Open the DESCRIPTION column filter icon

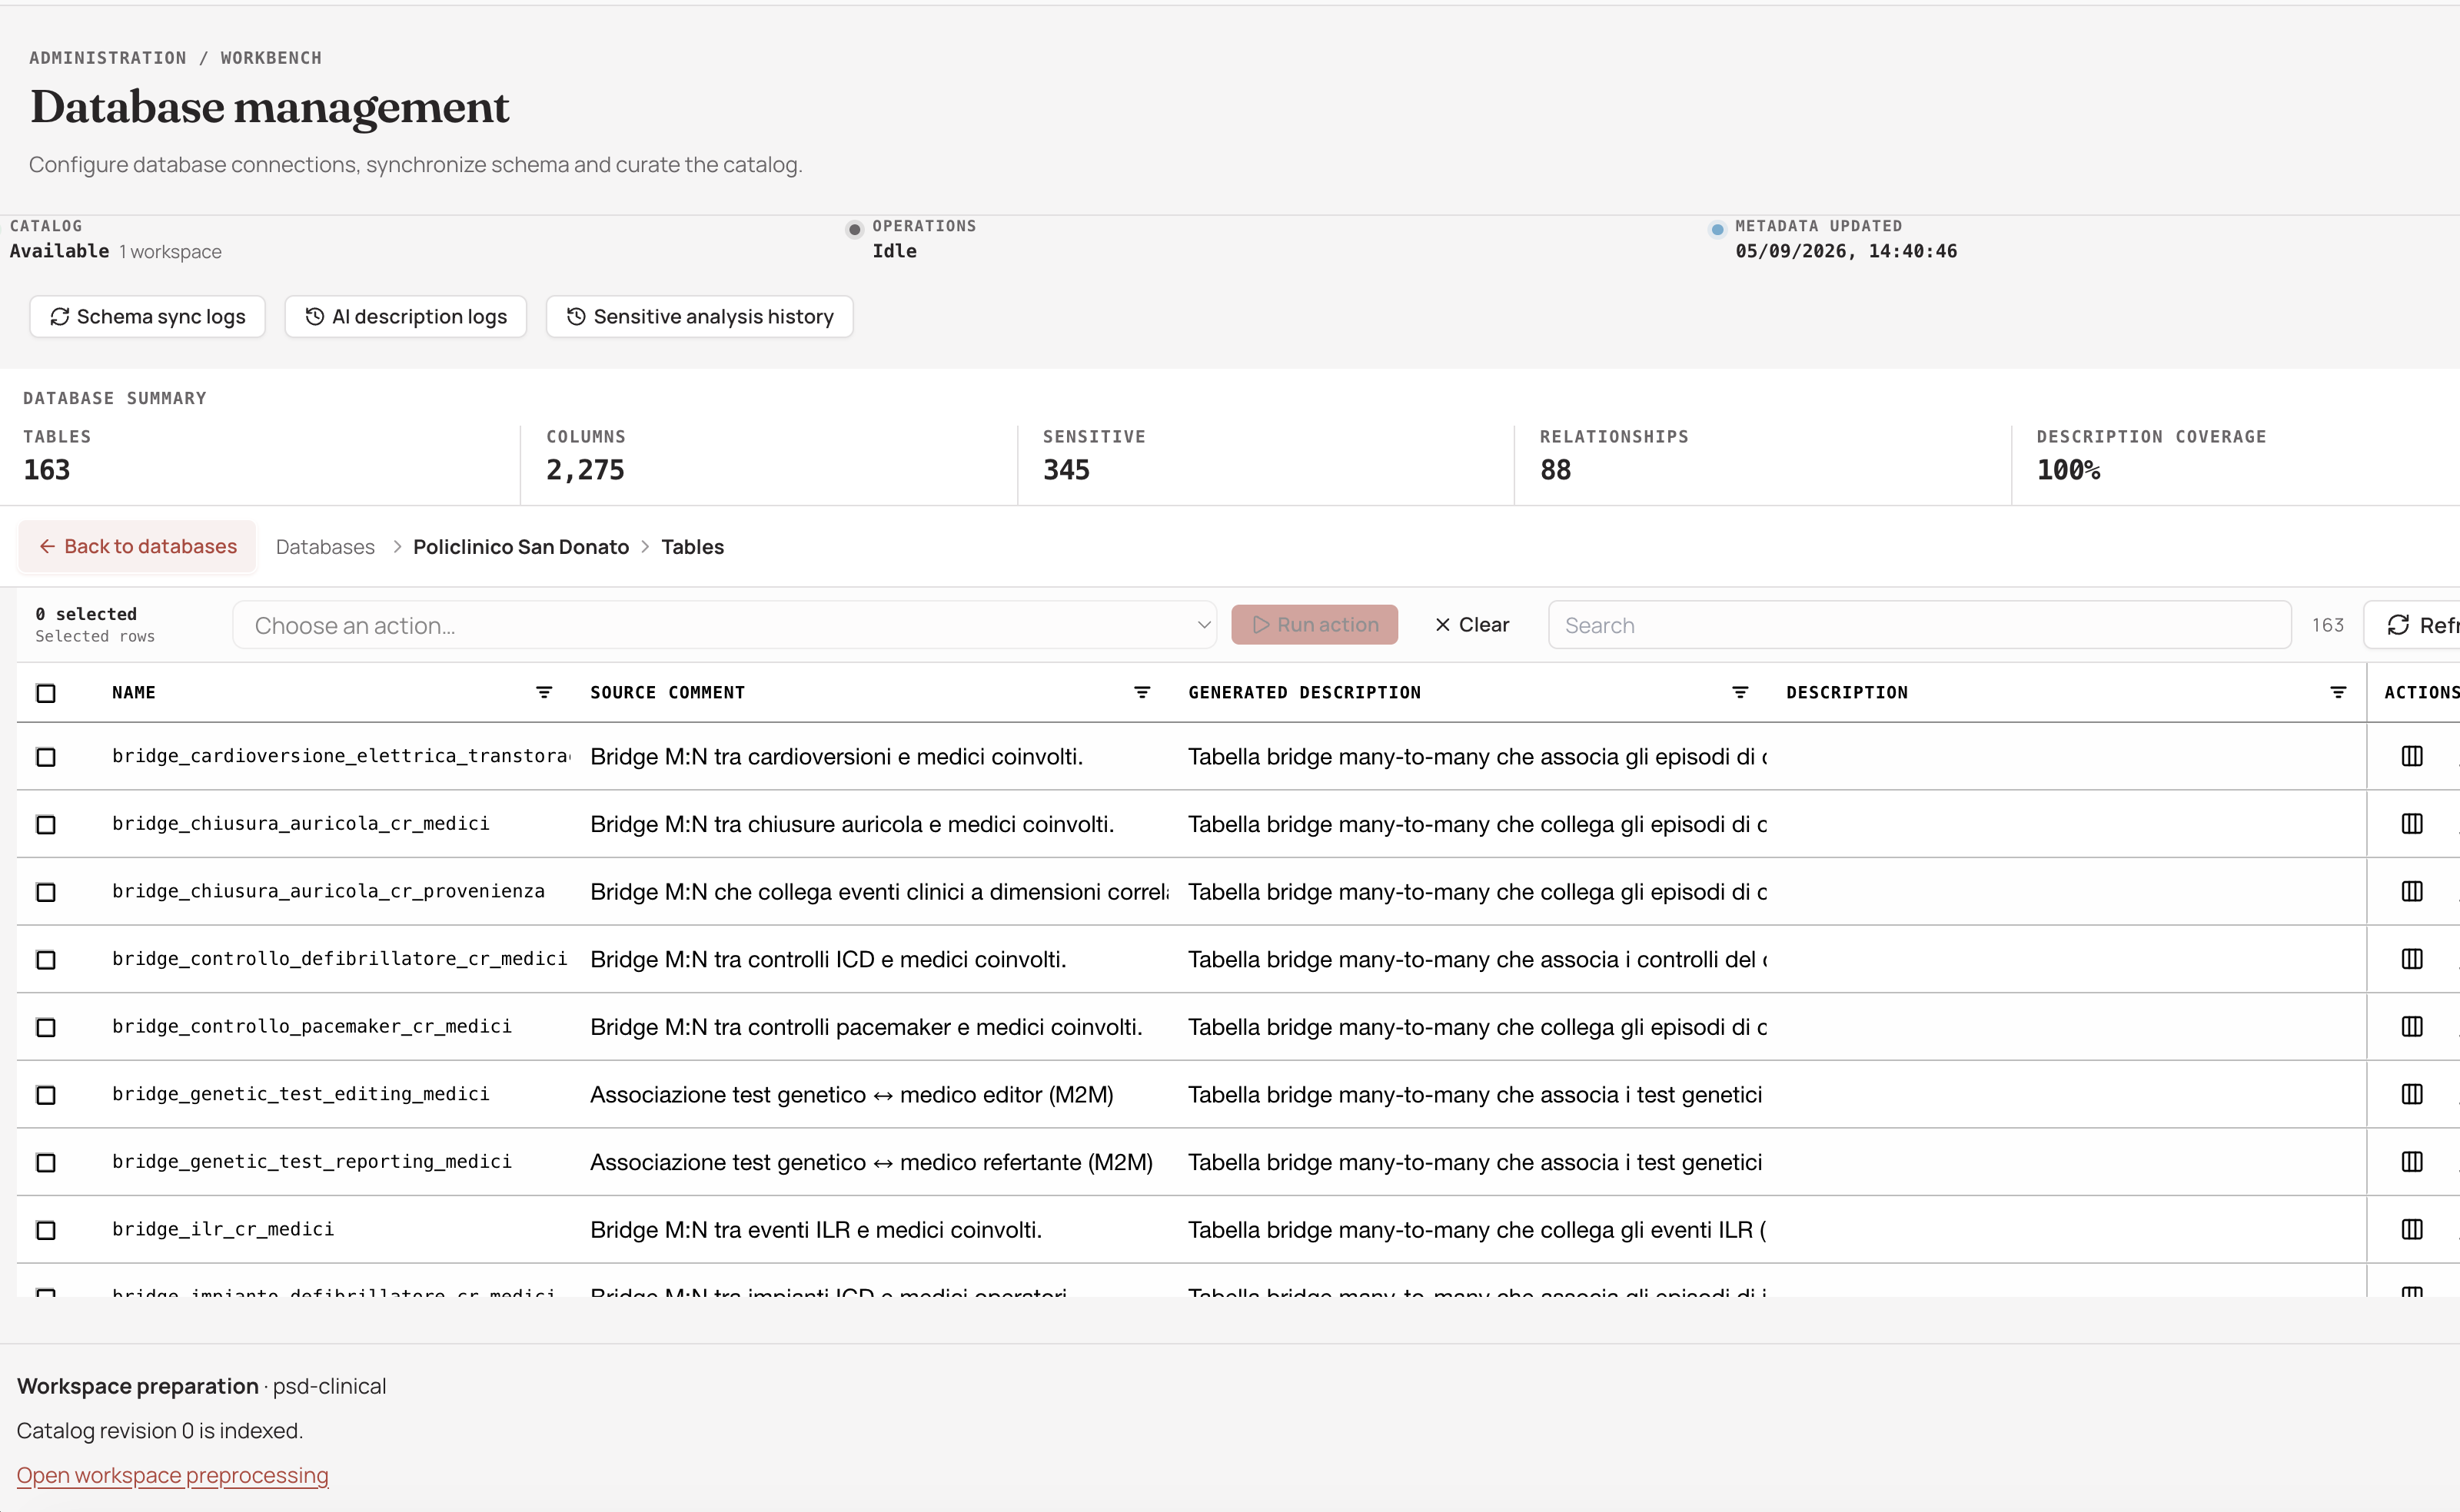pyautogui.click(x=2338, y=692)
